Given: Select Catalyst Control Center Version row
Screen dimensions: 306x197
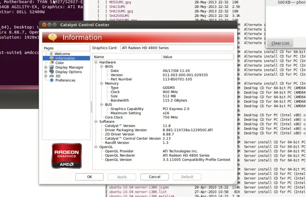Looking at the screenshot, I should pos(163,139).
